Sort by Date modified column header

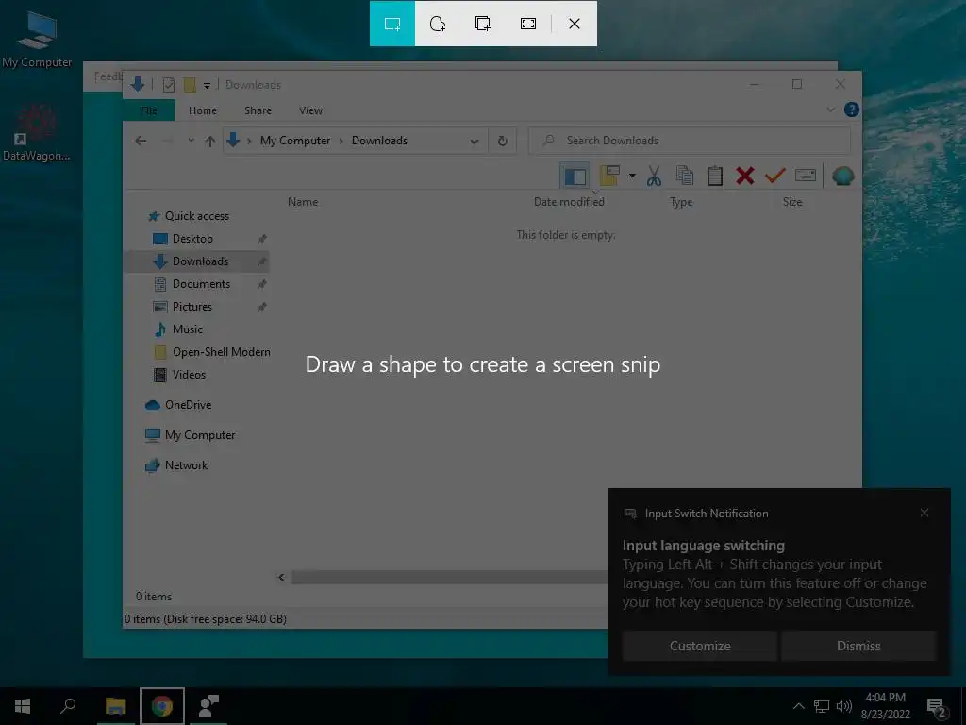(569, 202)
